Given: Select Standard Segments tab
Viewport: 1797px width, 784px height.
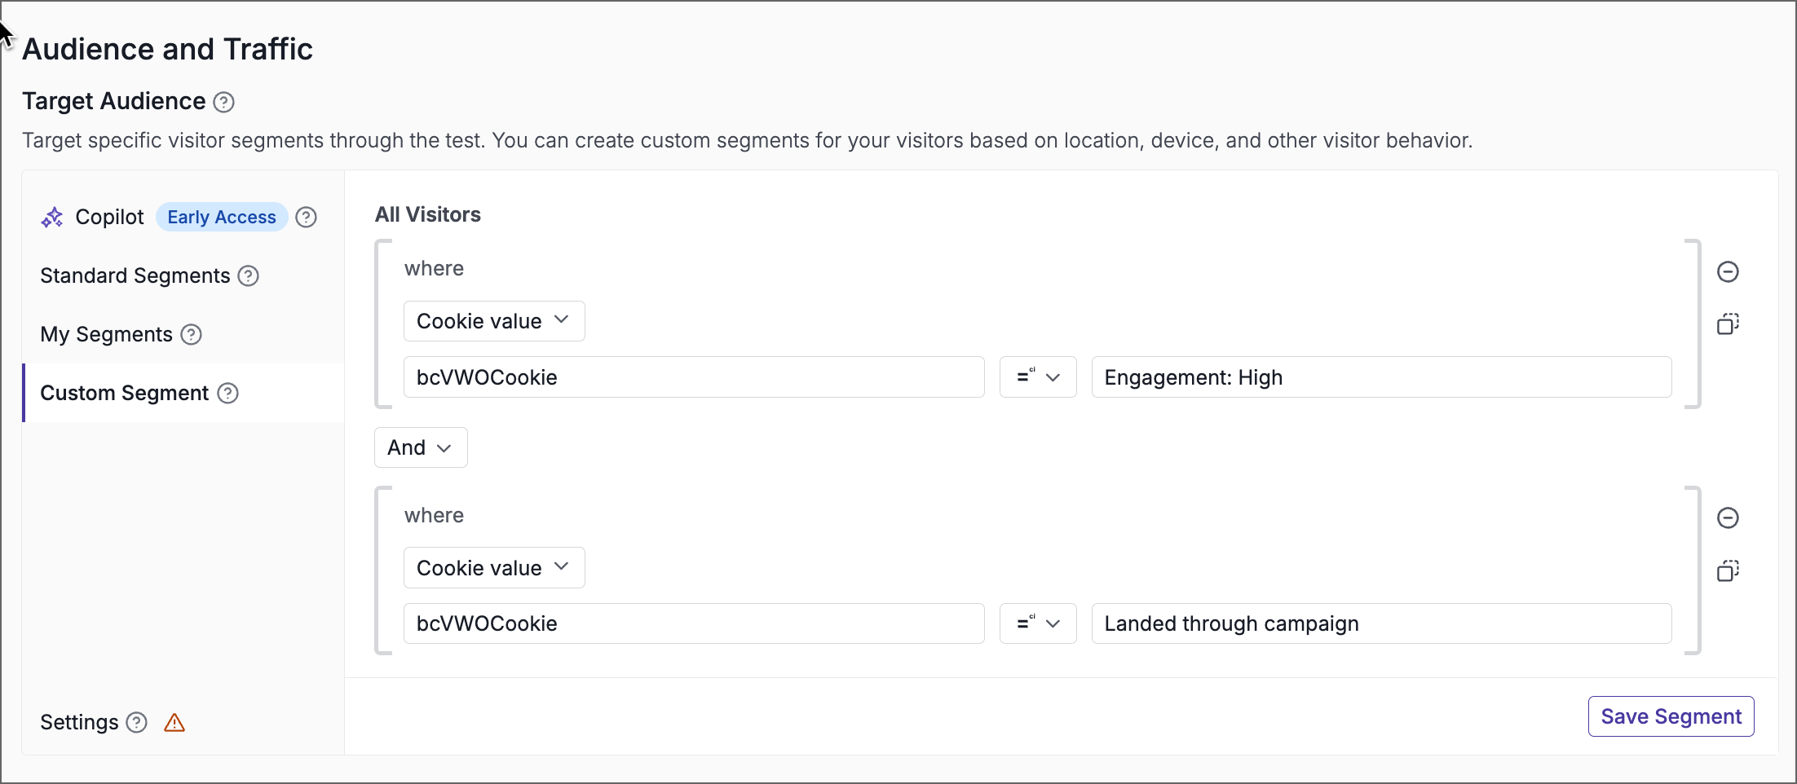Looking at the screenshot, I should (x=135, y=276).
